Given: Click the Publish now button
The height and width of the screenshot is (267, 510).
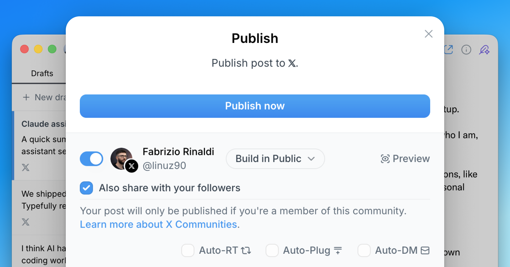Looking at the screenshot, I should [x=255, y=106].
